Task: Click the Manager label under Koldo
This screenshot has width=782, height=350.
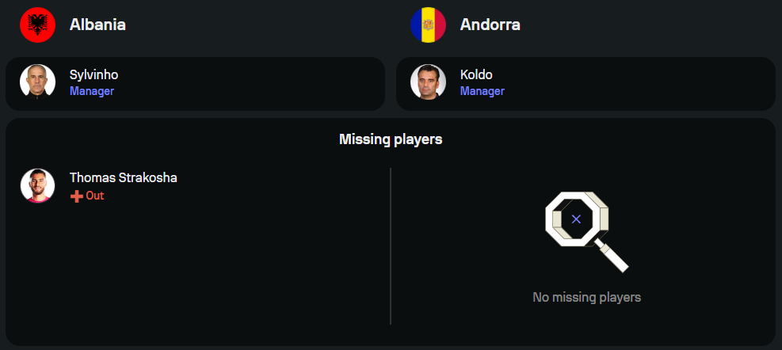Action: [x=483, y=91]
